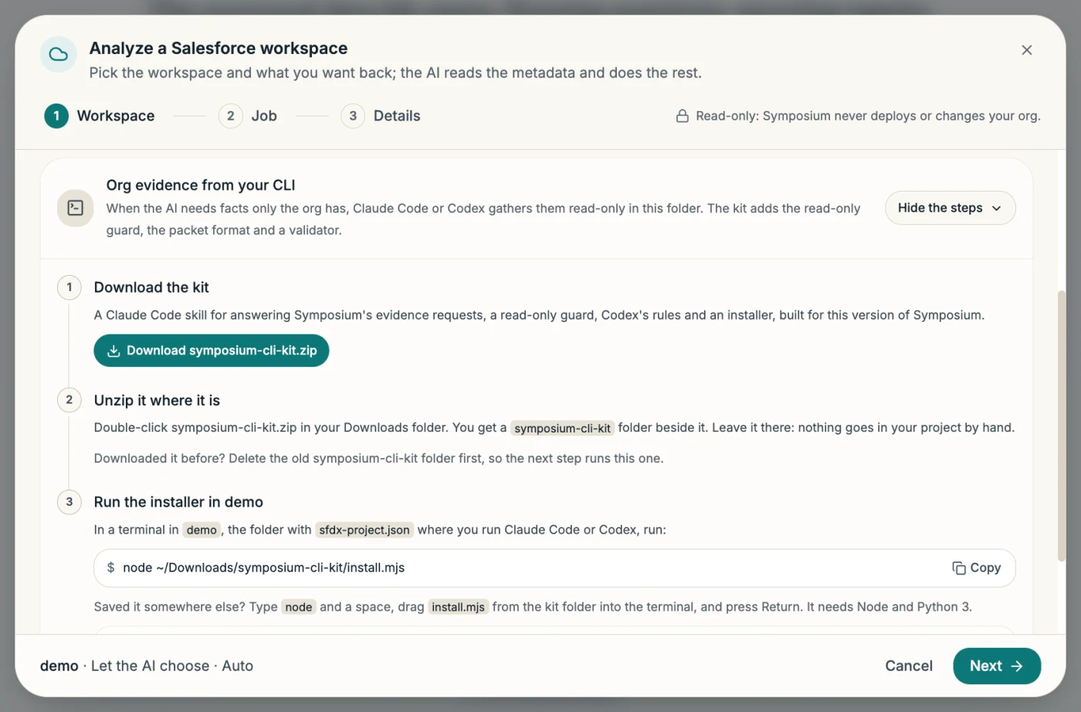This screenshot has height=712, width=1081.
Task: Open the Details step
Action: click(381, 116)
